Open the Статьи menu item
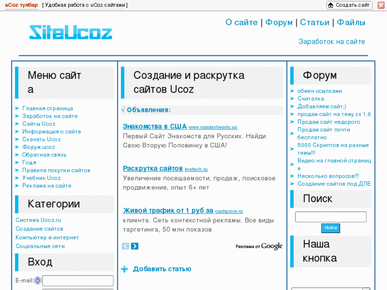 (315, 22)
